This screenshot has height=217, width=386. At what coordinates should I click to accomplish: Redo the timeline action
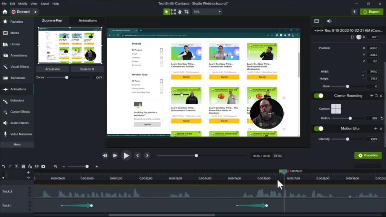tap(10, 167)
